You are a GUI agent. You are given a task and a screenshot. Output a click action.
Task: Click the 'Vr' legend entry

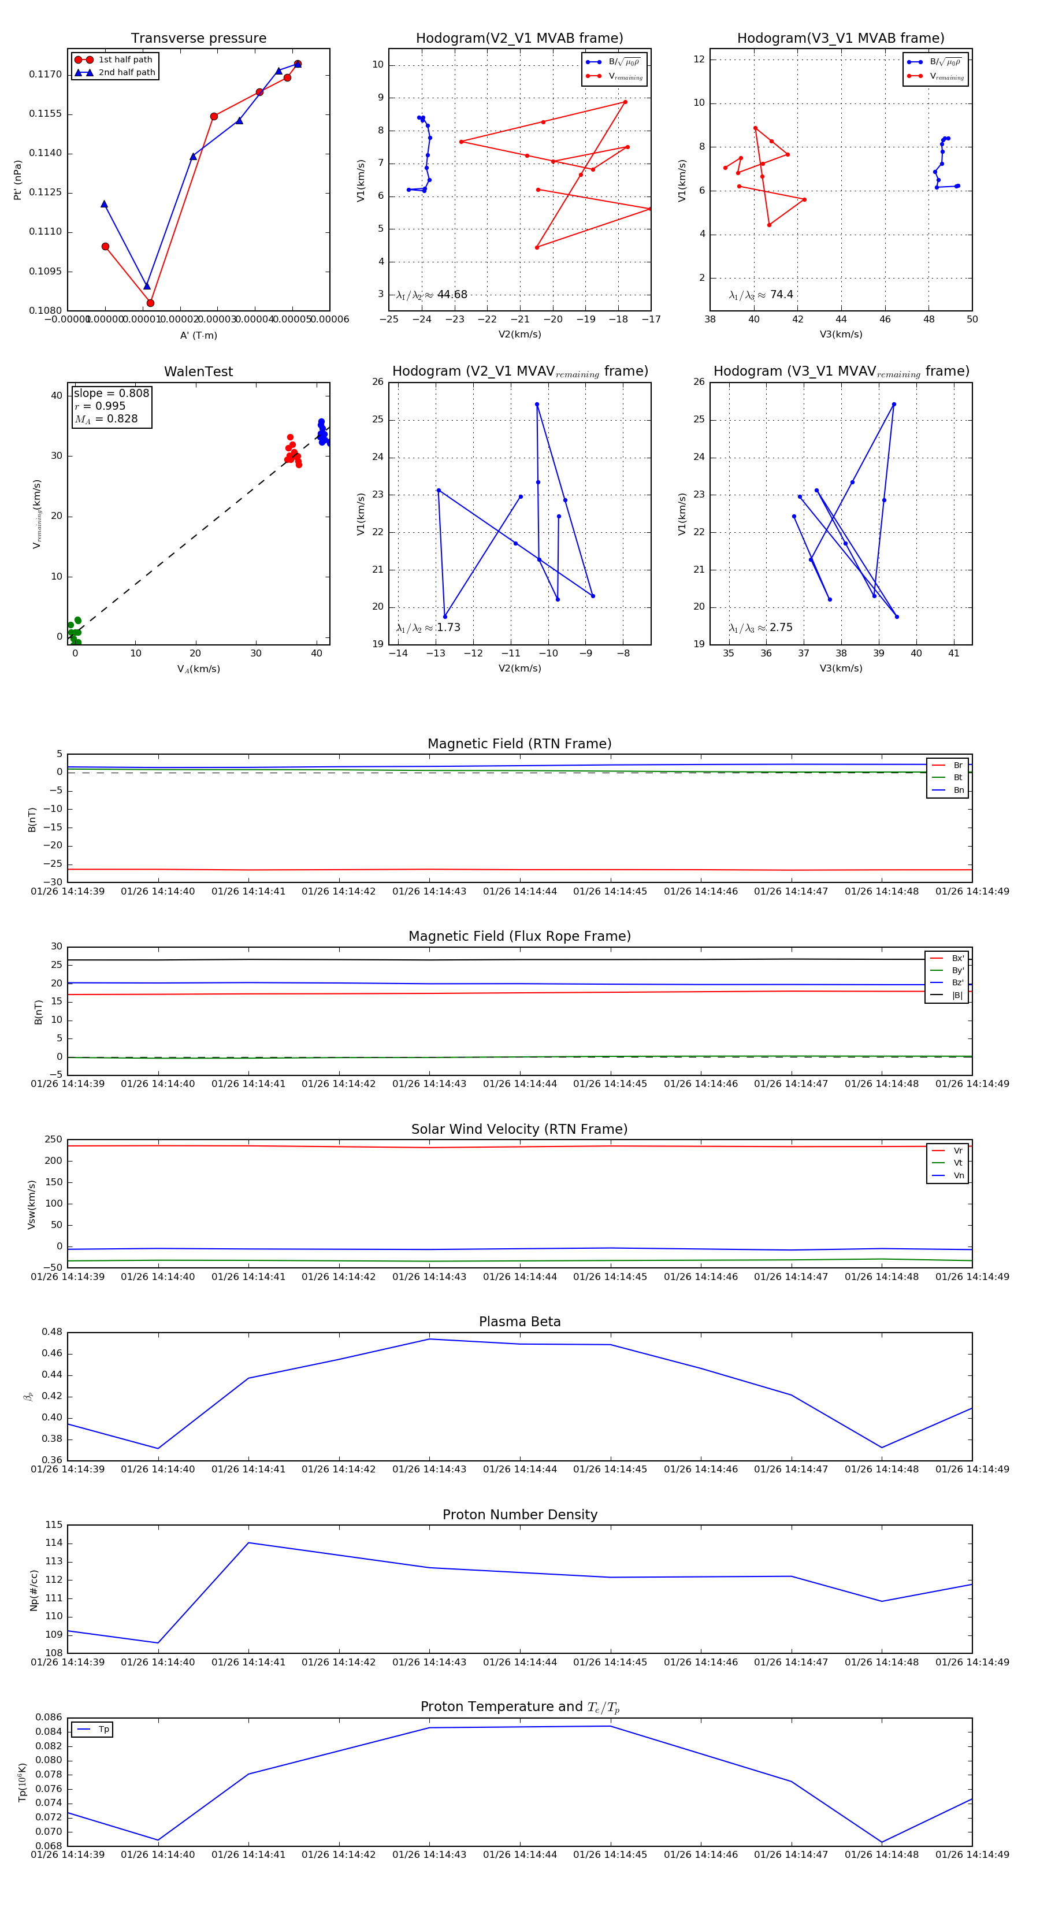(x=948, y=1151)
